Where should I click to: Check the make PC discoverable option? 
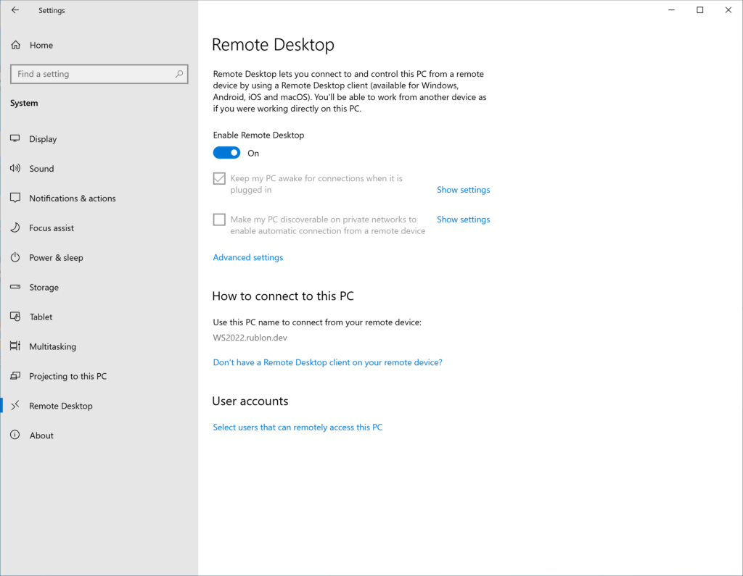[x=218, y=219]
